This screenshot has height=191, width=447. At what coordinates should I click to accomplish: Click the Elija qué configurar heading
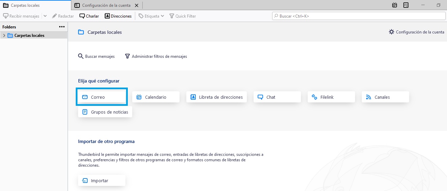pos(99,81)
